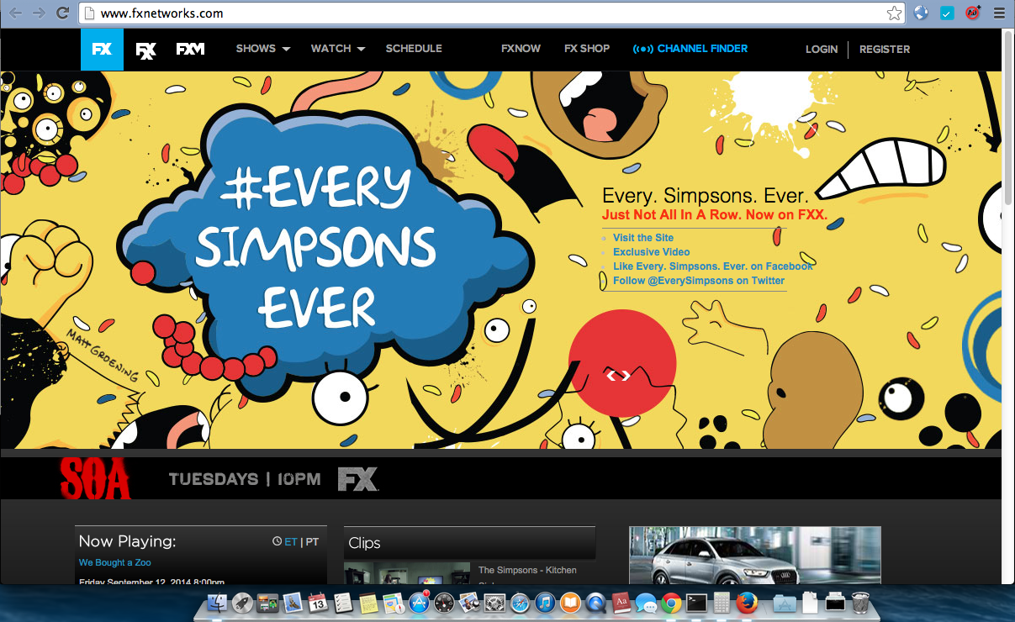Select PT time zone
This screenshot has width=1015, height=622.
(312, 542)
